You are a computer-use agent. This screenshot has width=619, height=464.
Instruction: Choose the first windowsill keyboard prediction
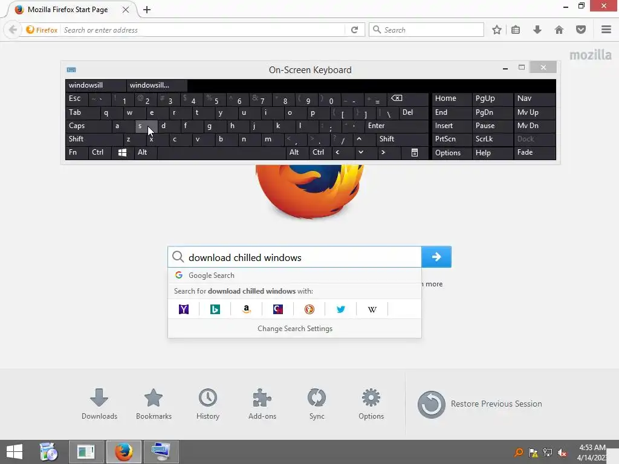96,85
